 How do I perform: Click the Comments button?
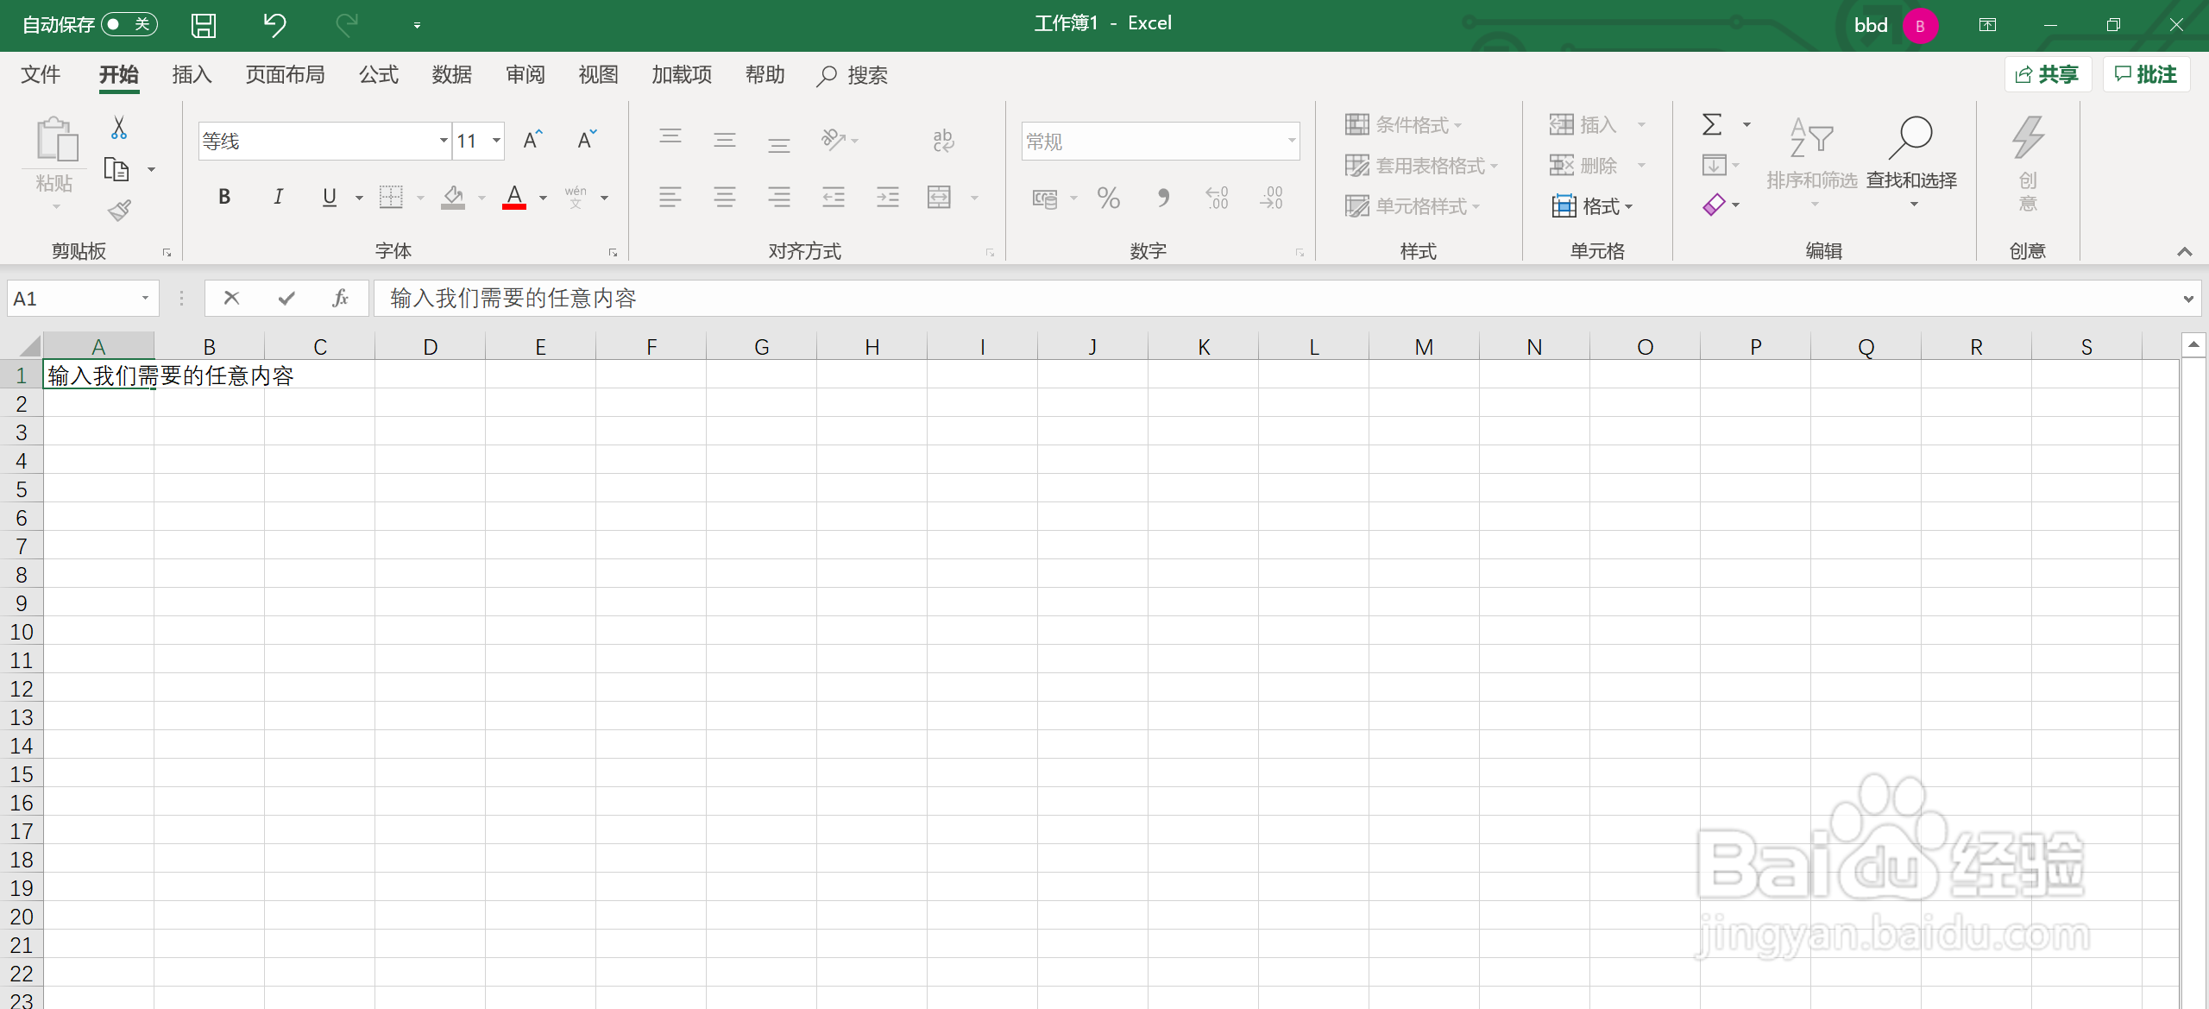click(2146, 75)
